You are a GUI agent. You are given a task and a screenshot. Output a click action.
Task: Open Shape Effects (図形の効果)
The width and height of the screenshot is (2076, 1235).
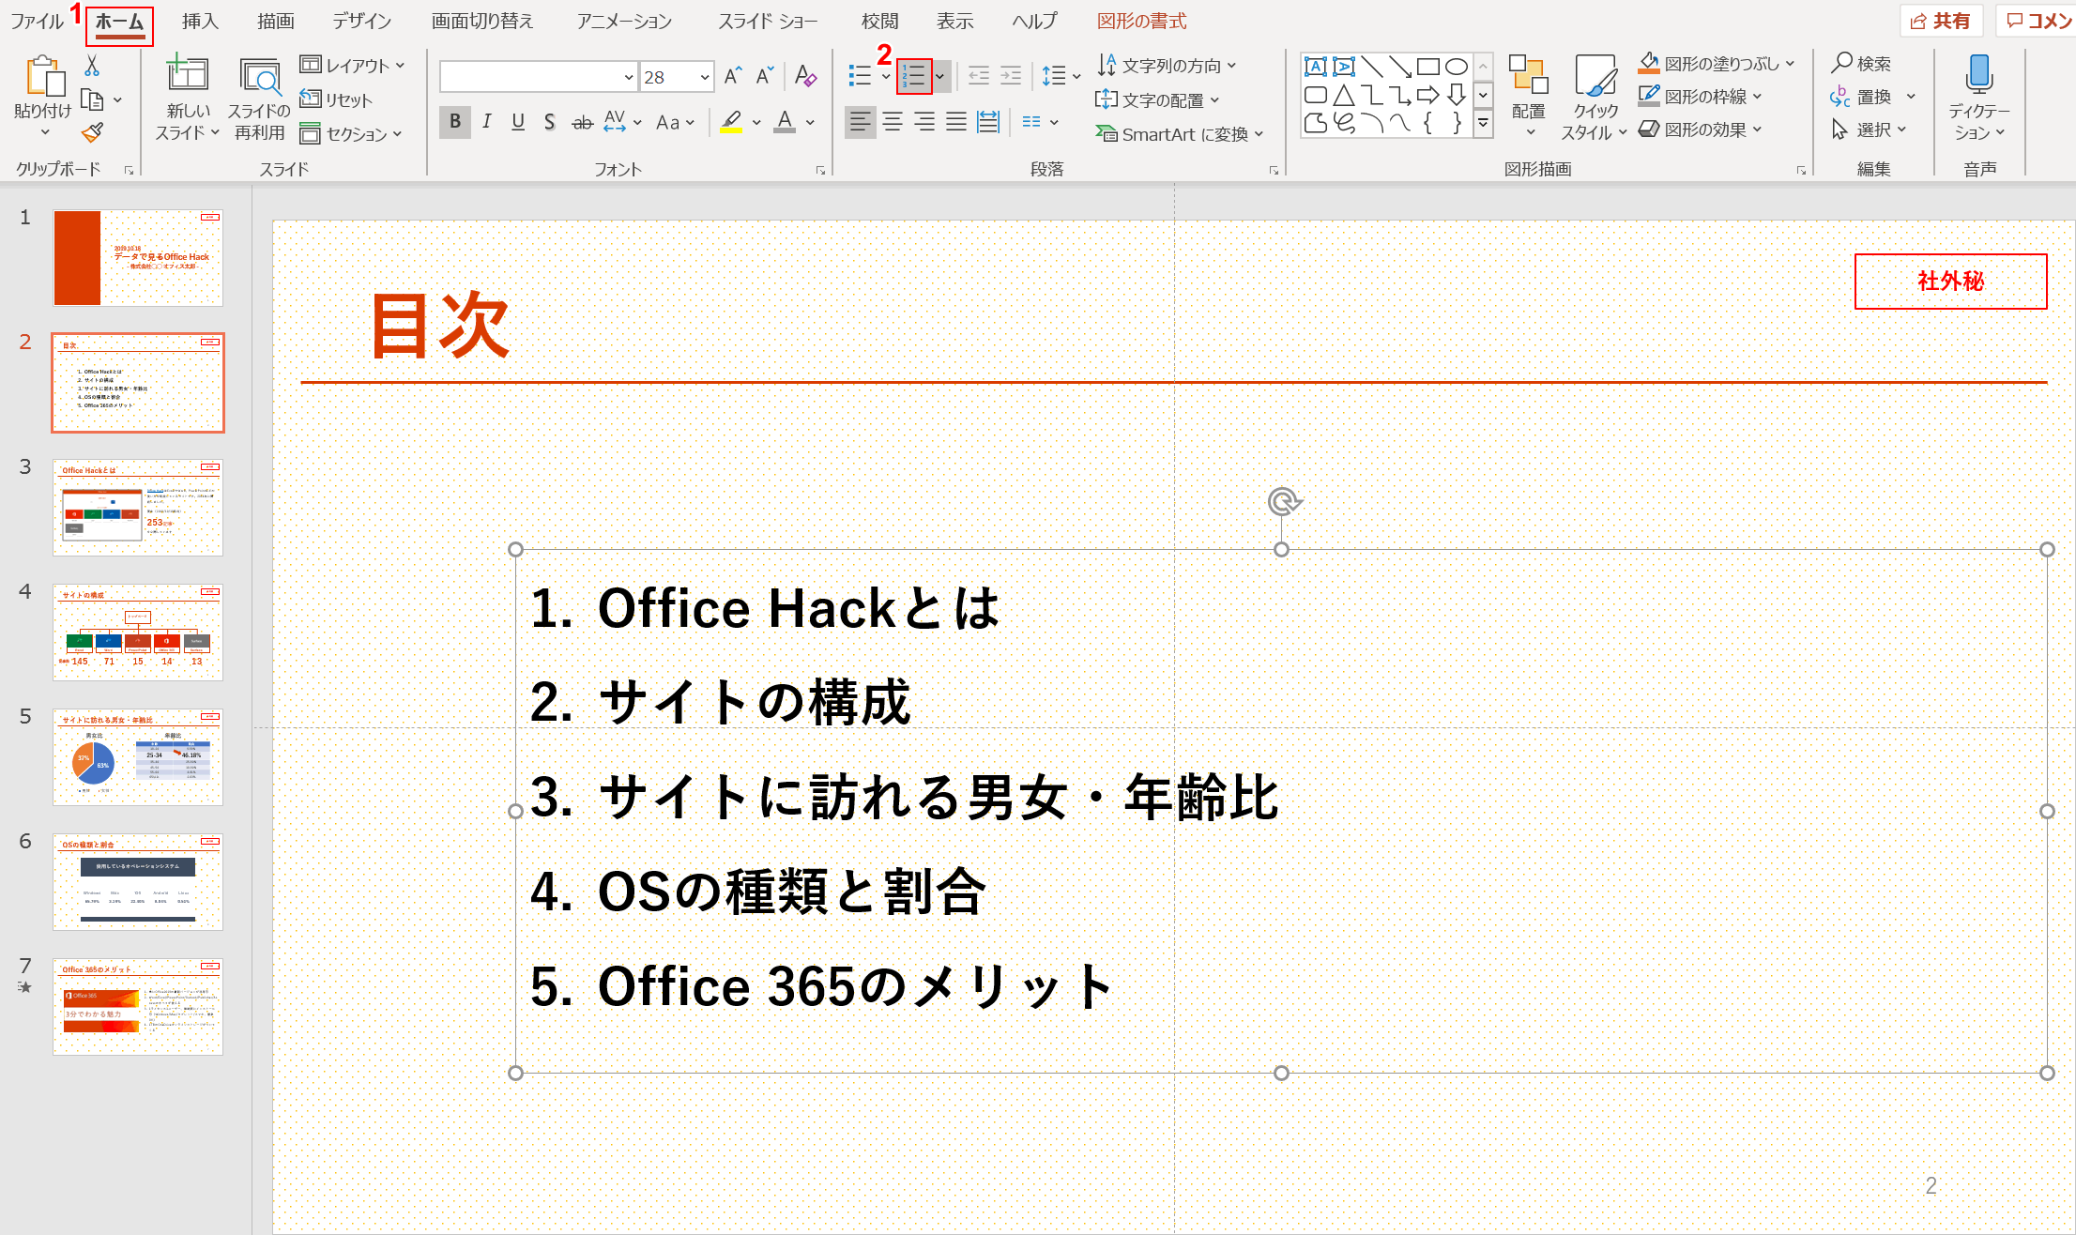pos(1701,130)
